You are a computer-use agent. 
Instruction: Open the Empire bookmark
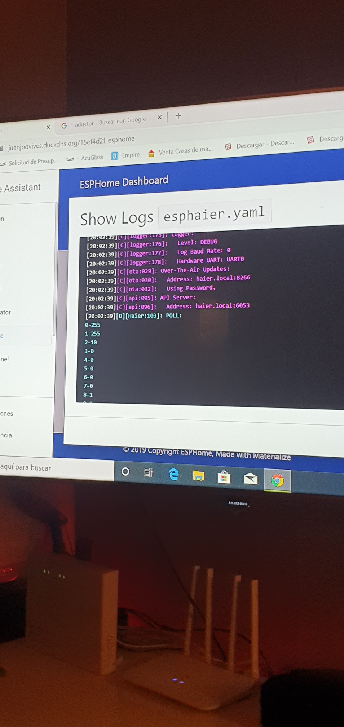[125, 155]
